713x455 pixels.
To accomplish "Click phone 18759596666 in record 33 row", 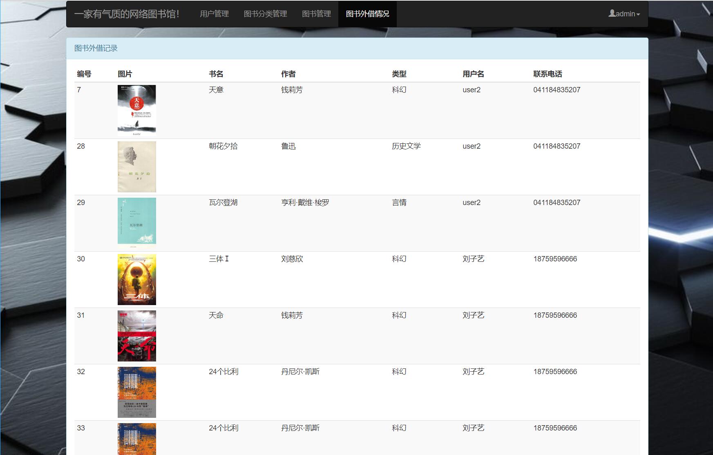I will pyautogui.click(x=555, y=428).
